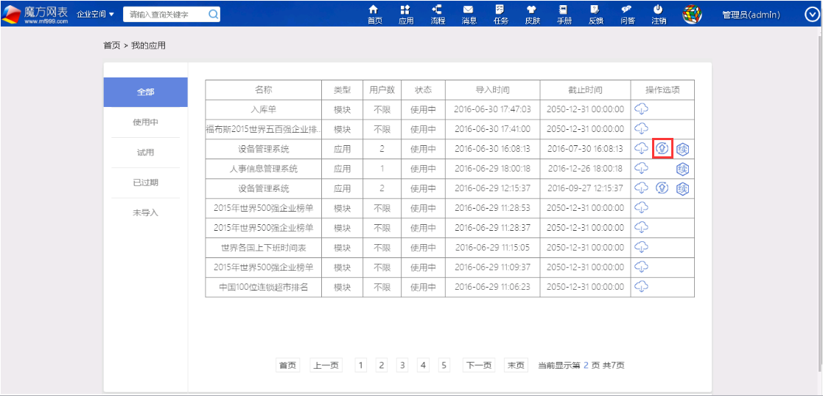Viewport: 823px width, 396px height.
Task: Go to page 2 button in pagination
Action: click(x=382, y=366)
